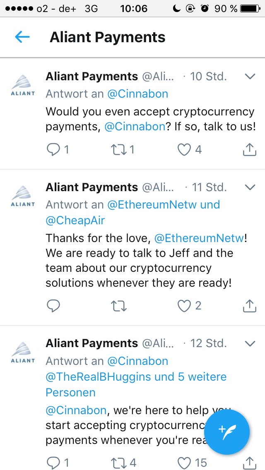Open the compose new tweet button

227,432
